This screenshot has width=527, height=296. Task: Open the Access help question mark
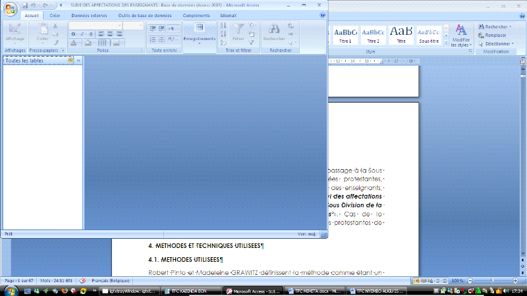point(322,15)
